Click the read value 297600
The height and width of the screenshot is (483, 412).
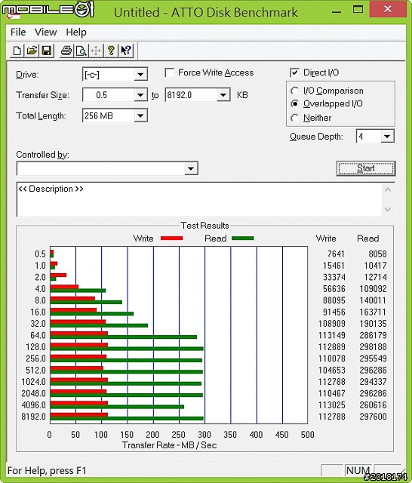(373, 417)
